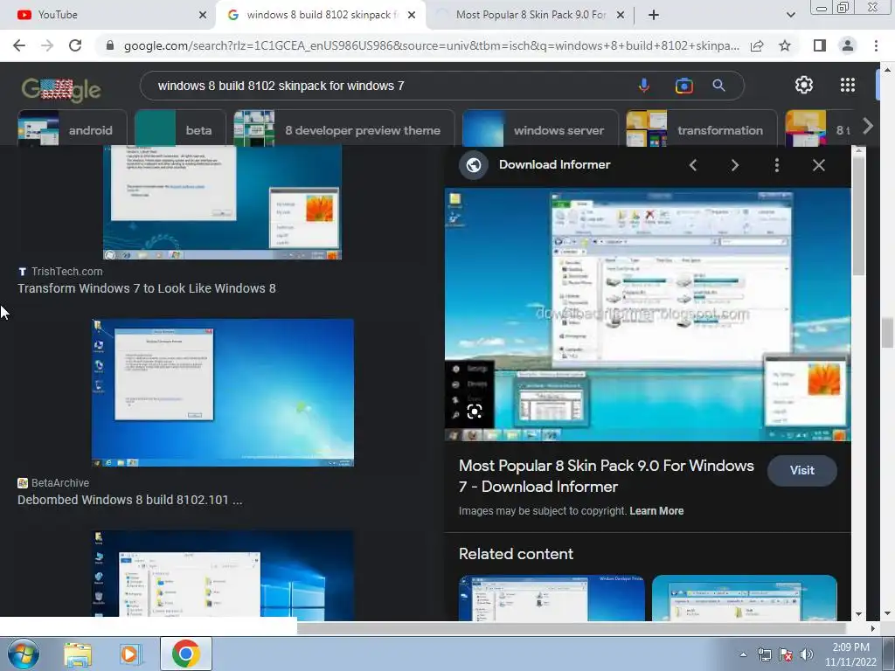The width and height of the screenshot is (895, 671).
Task: Open Chrome three-dot menu
Action: pyautogui.click(x=876, y=45)
